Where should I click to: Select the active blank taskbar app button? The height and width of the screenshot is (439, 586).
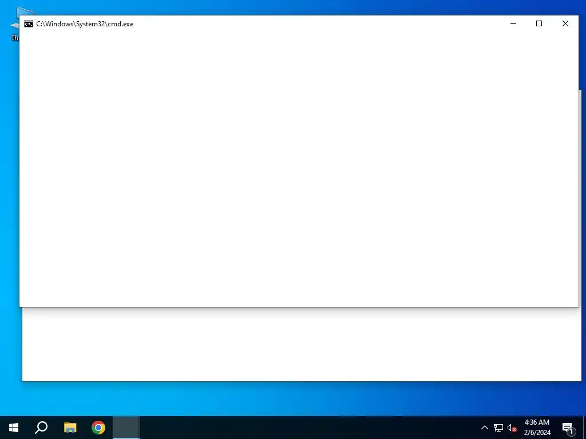[126, 428]
